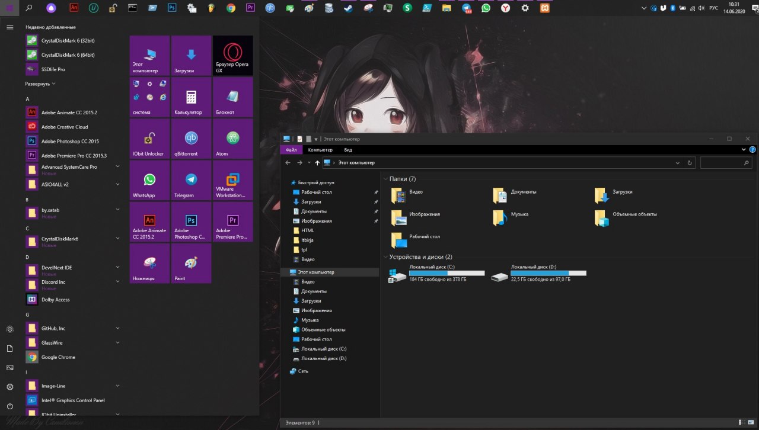Open Объемные объекты folder
Viewport: 759px width, 430px height.
tap(627, 217)
